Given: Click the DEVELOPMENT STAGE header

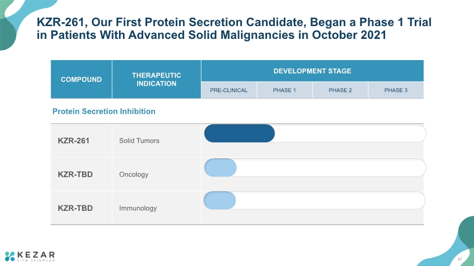Looking at the screenshot, I should [x=312, y=71].
